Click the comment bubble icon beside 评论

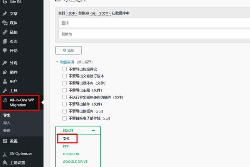(x=5, y=51)
